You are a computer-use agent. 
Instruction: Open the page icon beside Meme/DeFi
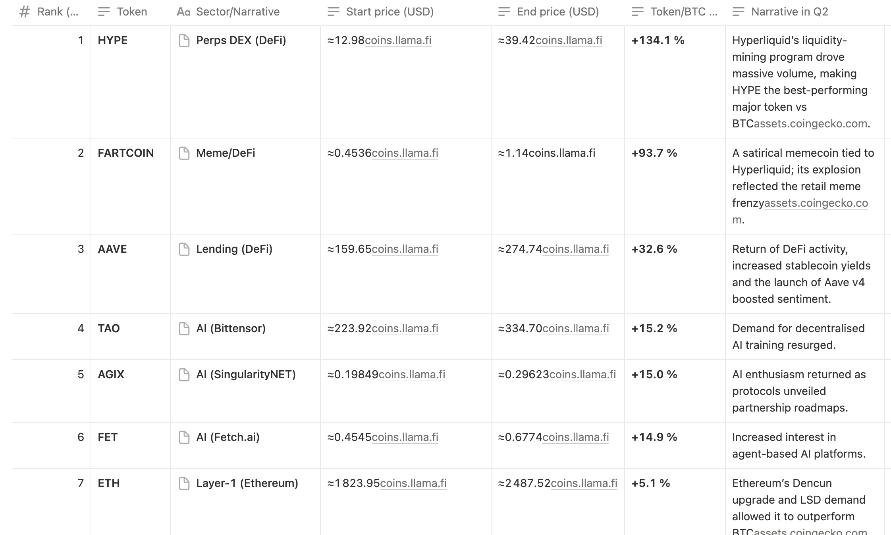click(x=183, y=153)
